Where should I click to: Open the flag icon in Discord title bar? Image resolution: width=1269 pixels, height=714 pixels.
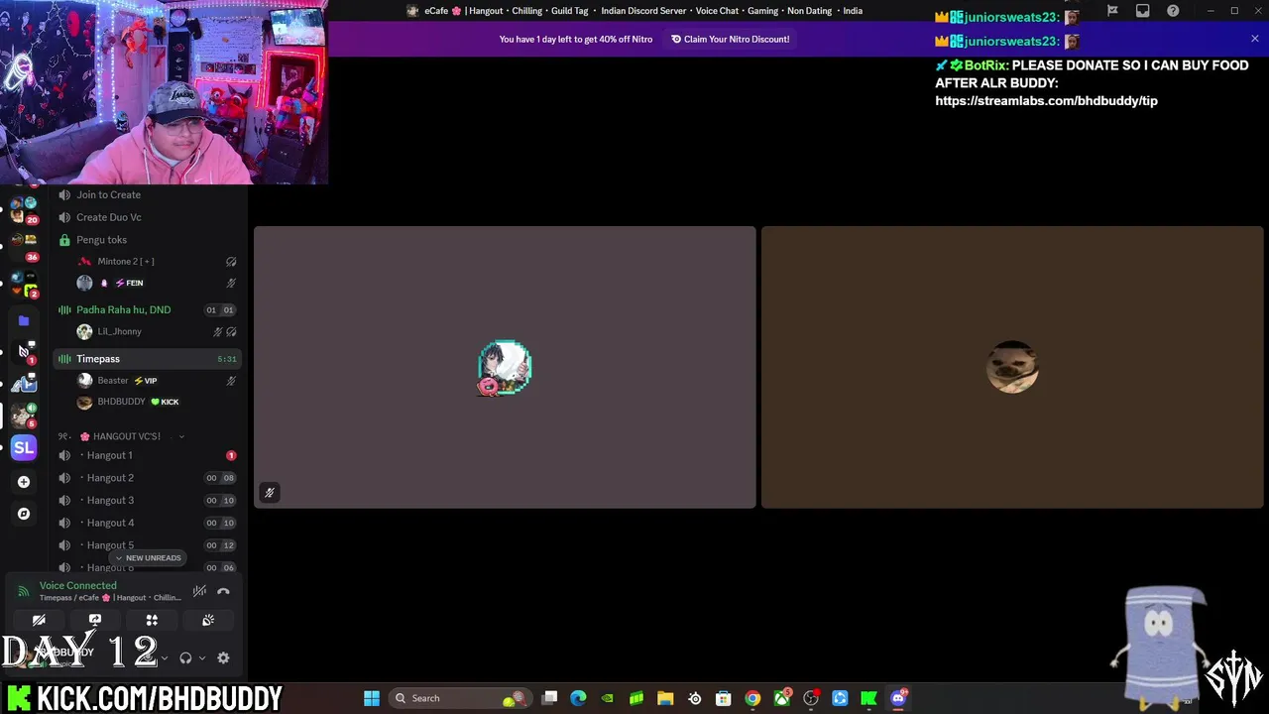(x=1112, y=11)
